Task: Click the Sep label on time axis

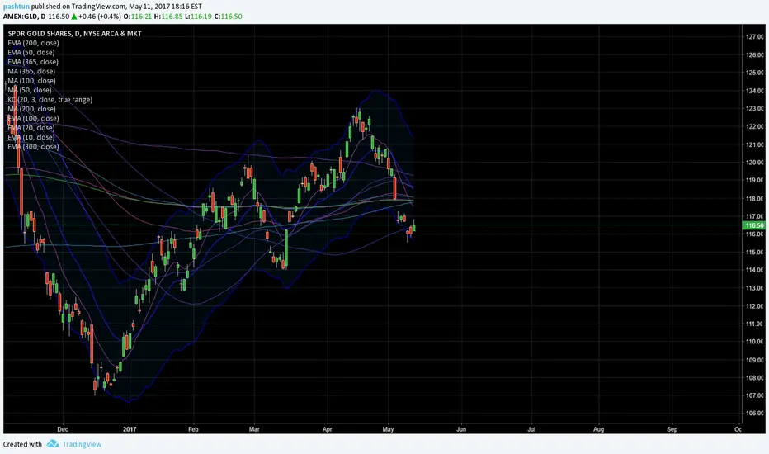Action: tap(672, 429)
